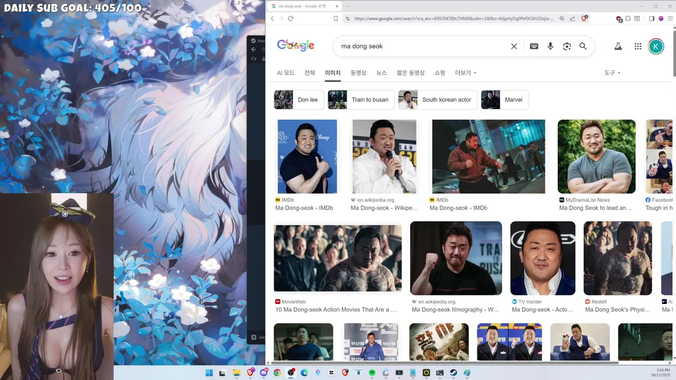The image size is (676, 380).
Task: Open the TV Insider Lexus backdrop thumbnail
Action: coord(543,258)
